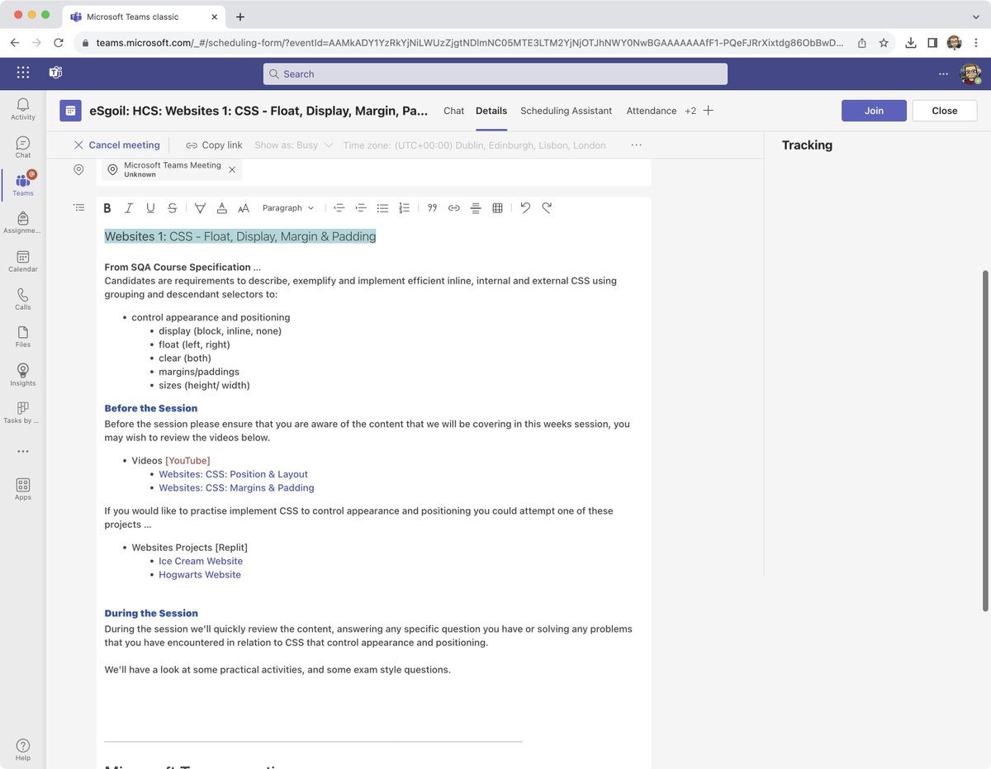Click the page vertical scrollbar

click(x=984, y=439)
